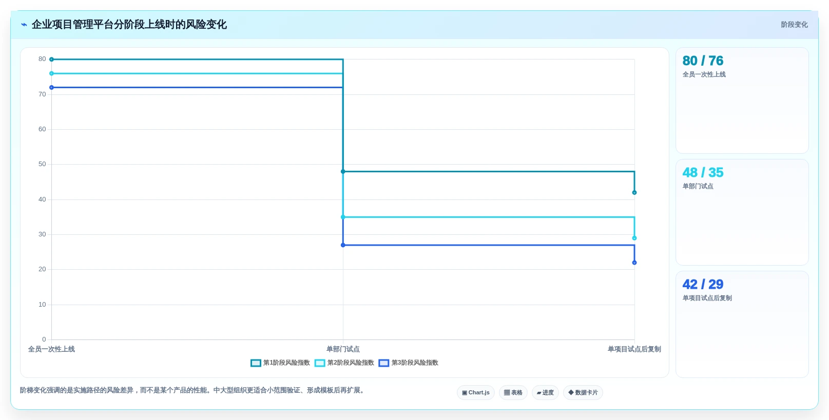Click the legend text 第2阶段风险指数
This screenshot has width=829, height=420.
point(351,363)
